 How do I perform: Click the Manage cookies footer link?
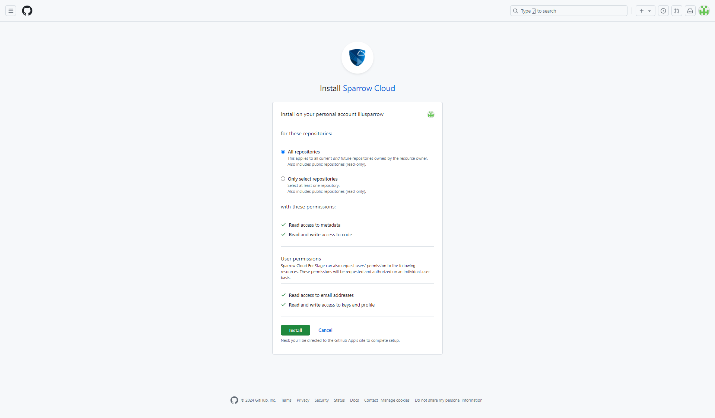(x=395, y=400)
